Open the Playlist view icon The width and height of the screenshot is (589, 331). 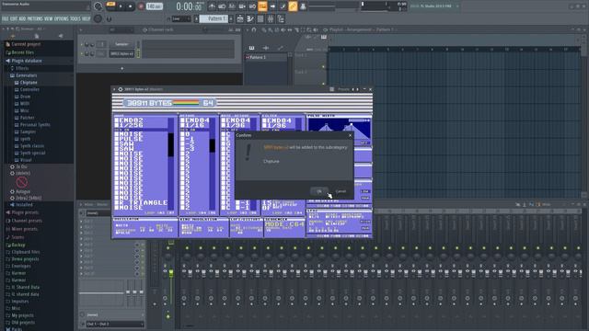click(x=240, y=18)
